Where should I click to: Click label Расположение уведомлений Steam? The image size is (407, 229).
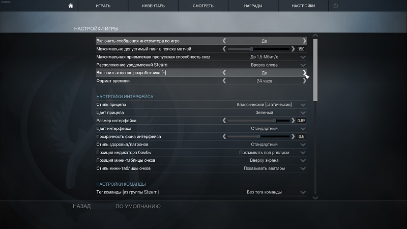coord(132,65)
